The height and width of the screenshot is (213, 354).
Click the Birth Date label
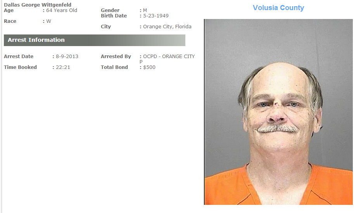pos(114,16)
